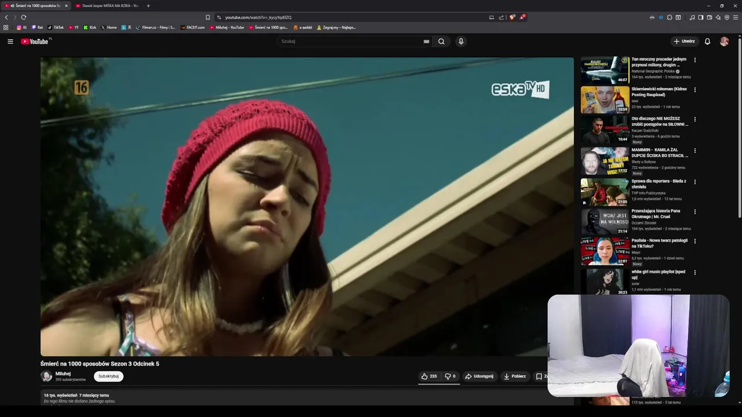742x417 pixels.
Task: Click the Utwórz create button
Action: [684, 41]
